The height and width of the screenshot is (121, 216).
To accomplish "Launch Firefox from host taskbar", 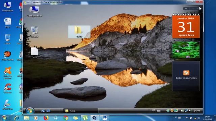I will tap(46, 118).
